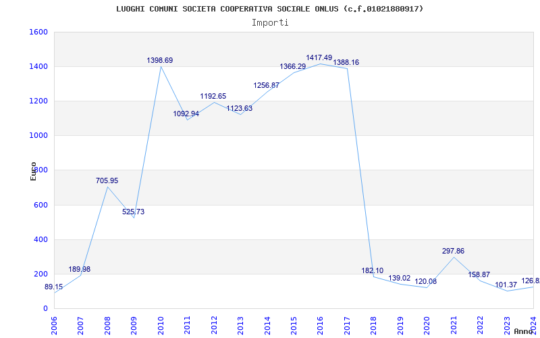Viewport: 540px width, 338px height.
Task: Select the 2009 x-axis year label
Action: point(134,326)
